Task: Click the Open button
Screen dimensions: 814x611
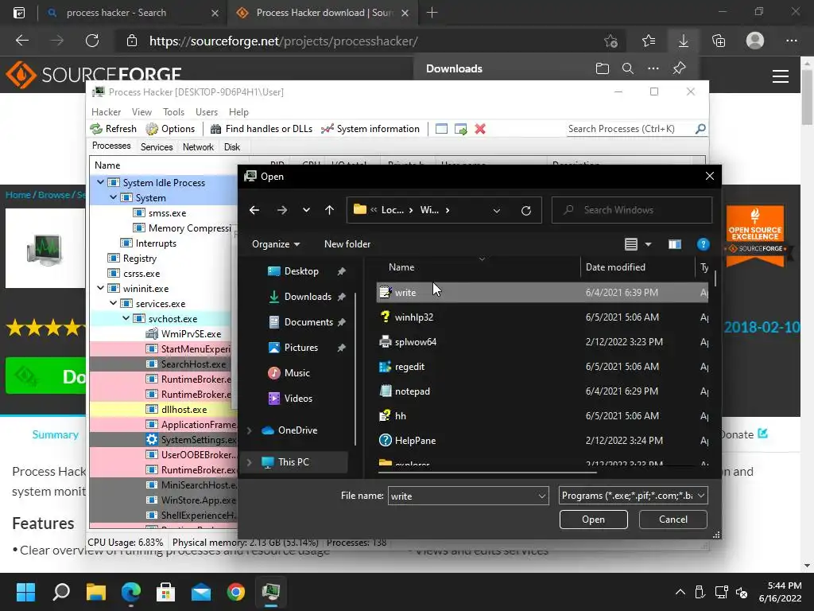Action: [593, 520]
